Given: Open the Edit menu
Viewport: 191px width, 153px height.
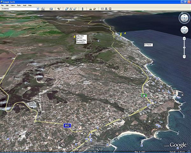Looking at the screenshot, I should [7, 5].
